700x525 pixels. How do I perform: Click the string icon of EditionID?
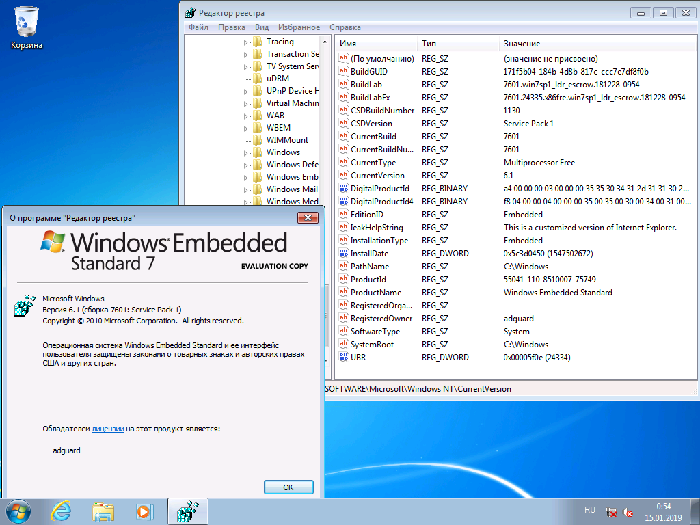[343, 214]
